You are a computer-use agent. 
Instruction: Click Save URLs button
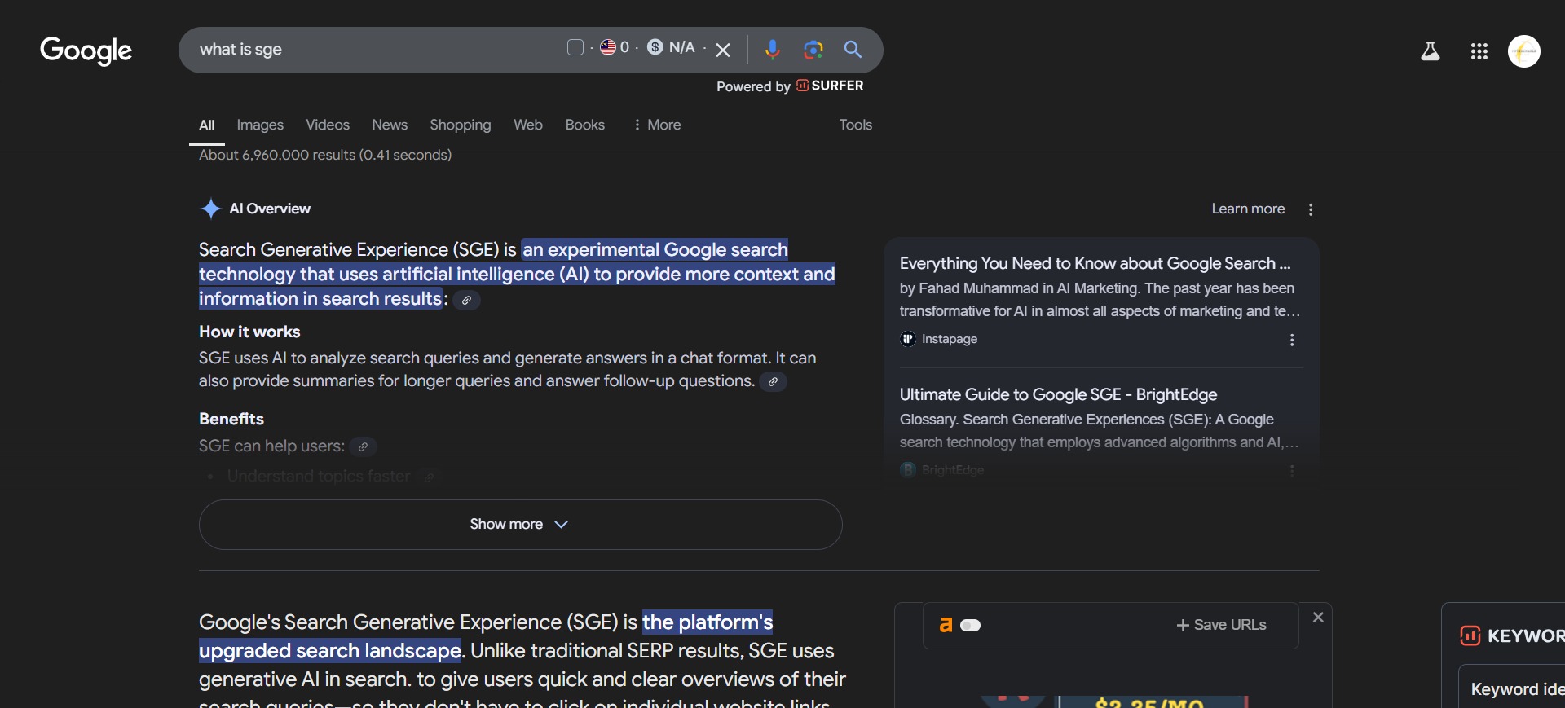pyautogui.click(x=1221, y=625)
